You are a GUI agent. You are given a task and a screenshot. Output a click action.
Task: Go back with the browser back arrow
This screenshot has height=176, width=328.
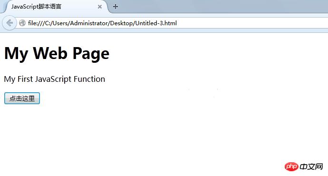coord(9,23)
